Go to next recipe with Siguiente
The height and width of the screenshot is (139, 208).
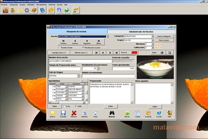click(87, 42)
